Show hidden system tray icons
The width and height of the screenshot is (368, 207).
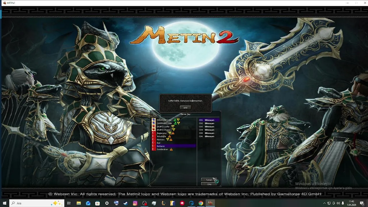(x=324, y=203)
